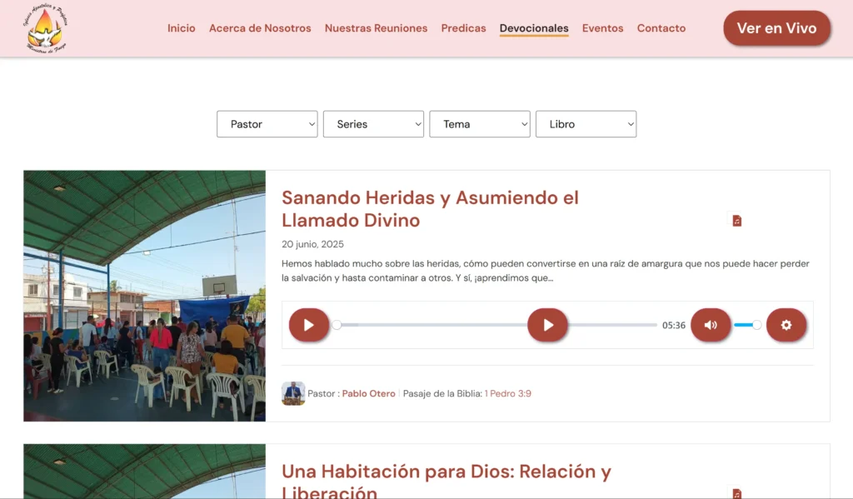
Task: Follow the 1 Pedro 3:9 Bible passage link
Action: click(507, 393)
